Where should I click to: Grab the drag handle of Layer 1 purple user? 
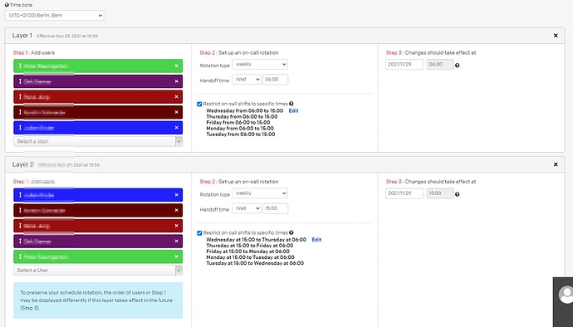[x=20, y=81]
